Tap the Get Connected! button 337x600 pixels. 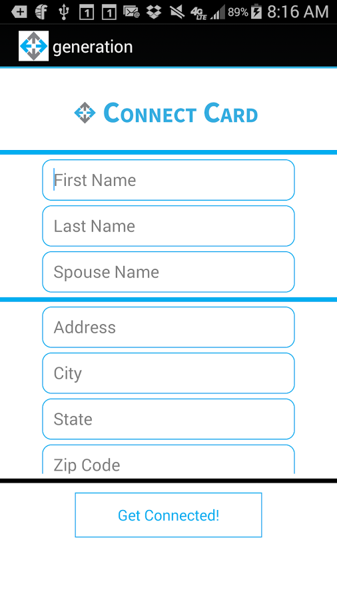pyautogui.click(x=168, y=515)
